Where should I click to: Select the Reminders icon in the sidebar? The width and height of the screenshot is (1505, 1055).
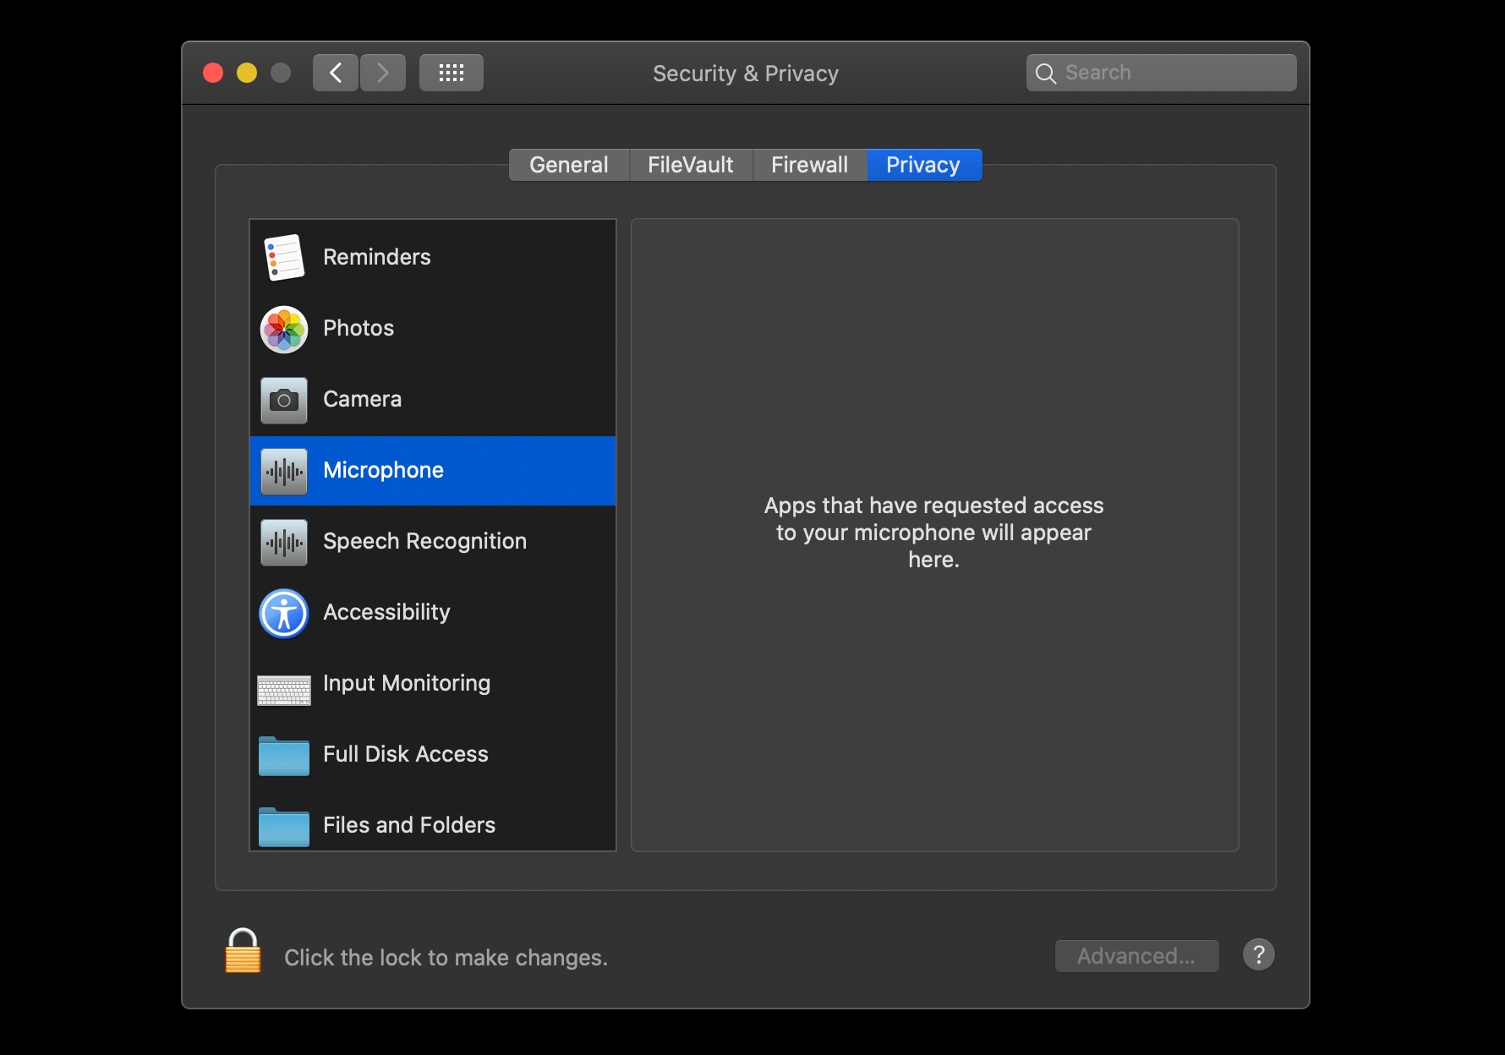coord(284,257)
